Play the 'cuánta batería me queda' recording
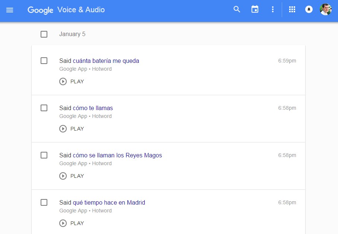The width and height of the screenshot is (338, 234). (72, 81)
